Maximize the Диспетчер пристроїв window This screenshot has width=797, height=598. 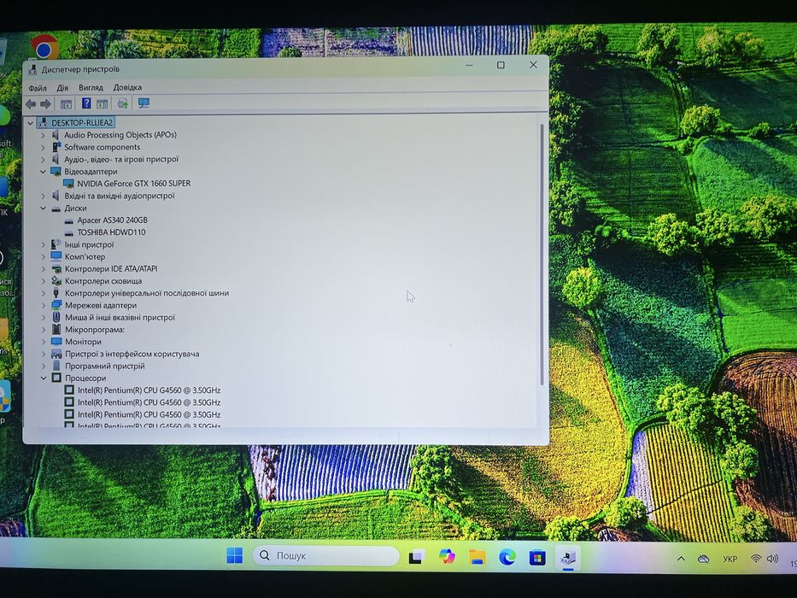point(501,65)
